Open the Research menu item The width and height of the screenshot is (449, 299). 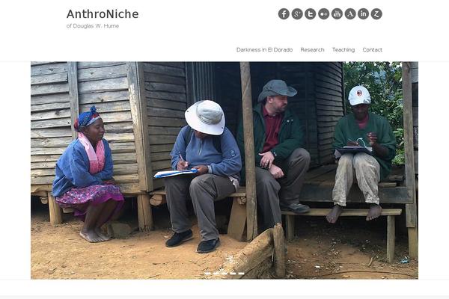coord(312,50)
